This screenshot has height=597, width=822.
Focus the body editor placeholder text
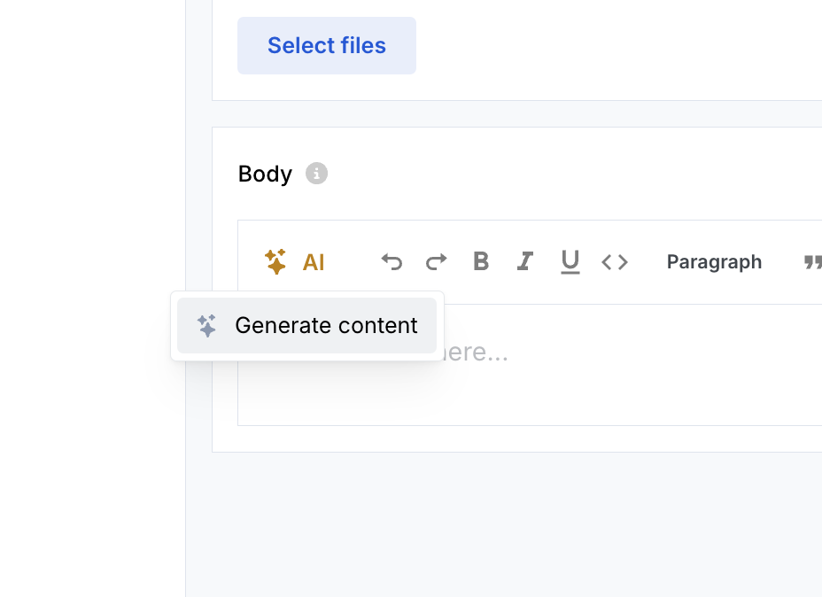476,352
